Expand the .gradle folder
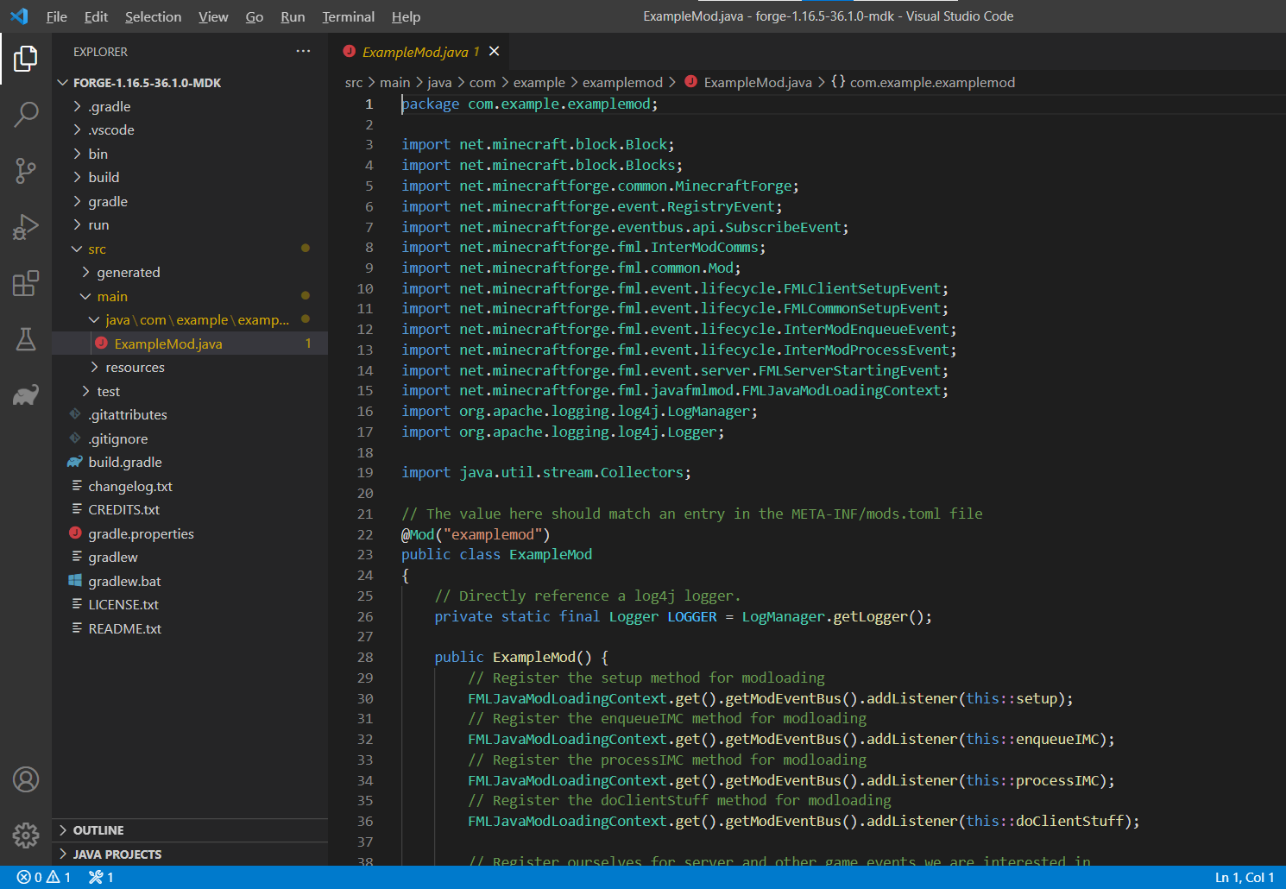The width and height of the screenshot is (1286, 889). (109, 106)
